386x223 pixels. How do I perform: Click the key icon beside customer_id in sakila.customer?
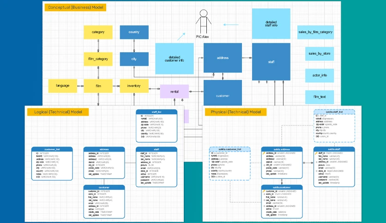pyautogui.click(x=264, y=191)
